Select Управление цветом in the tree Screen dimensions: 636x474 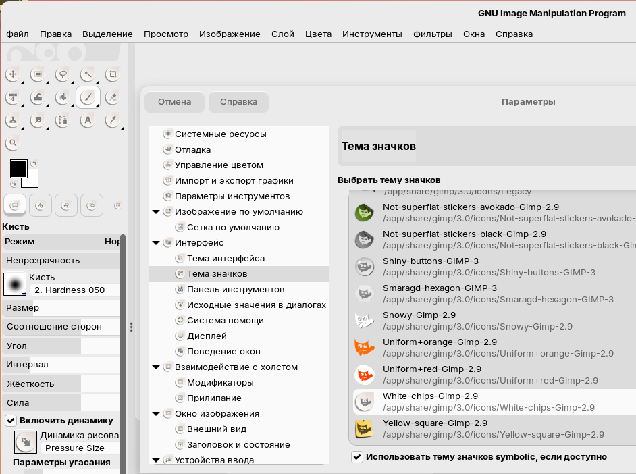point(219,165)
